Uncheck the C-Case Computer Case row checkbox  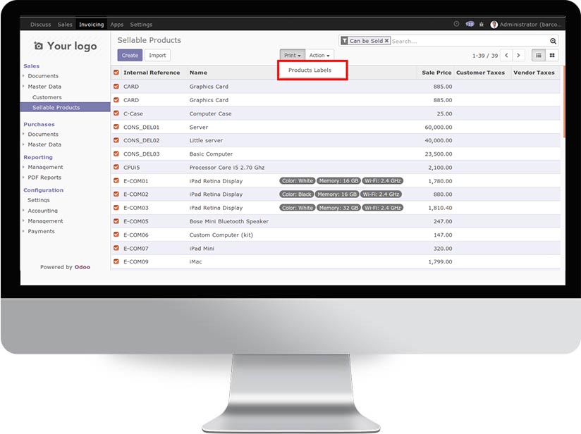[x=116, y=113]
